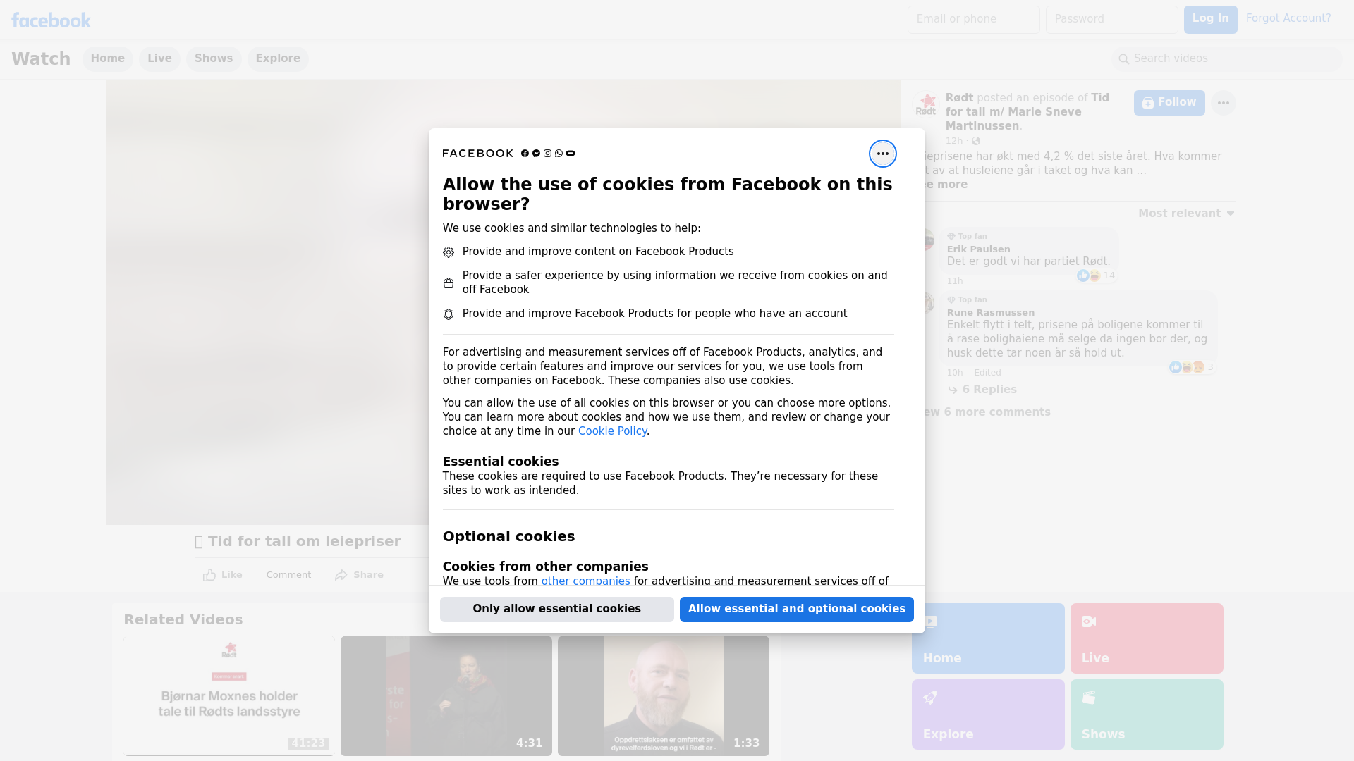Select the Home tab in Watch bar
The width and height of the screenshot is (1354, 761).
107,59
